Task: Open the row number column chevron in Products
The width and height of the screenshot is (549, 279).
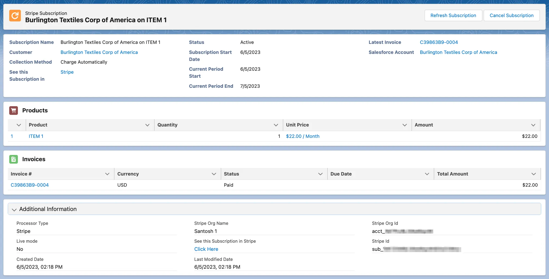Action: [19, 125]
